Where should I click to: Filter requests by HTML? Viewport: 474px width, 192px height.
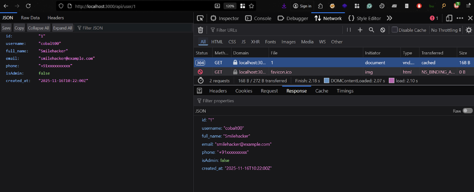click(217, 42)
